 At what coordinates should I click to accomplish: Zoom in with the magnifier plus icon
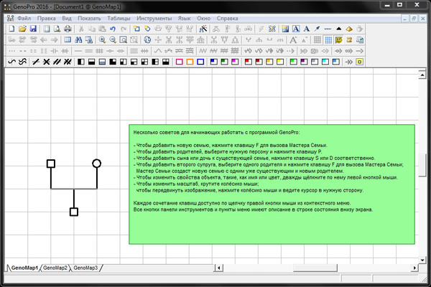(103, 40)
